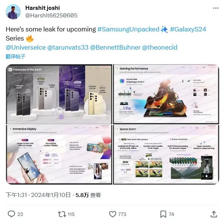
Task: Open the #GalaxyS24 hashtag link
Action: pyautogui.click(x=188, y=29)
